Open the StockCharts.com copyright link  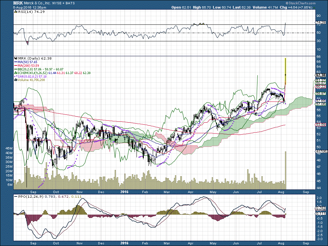pyautogui.click(x=301, y=3)
